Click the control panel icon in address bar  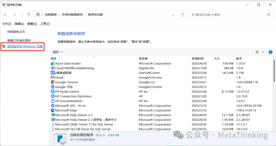click(38, 15)
